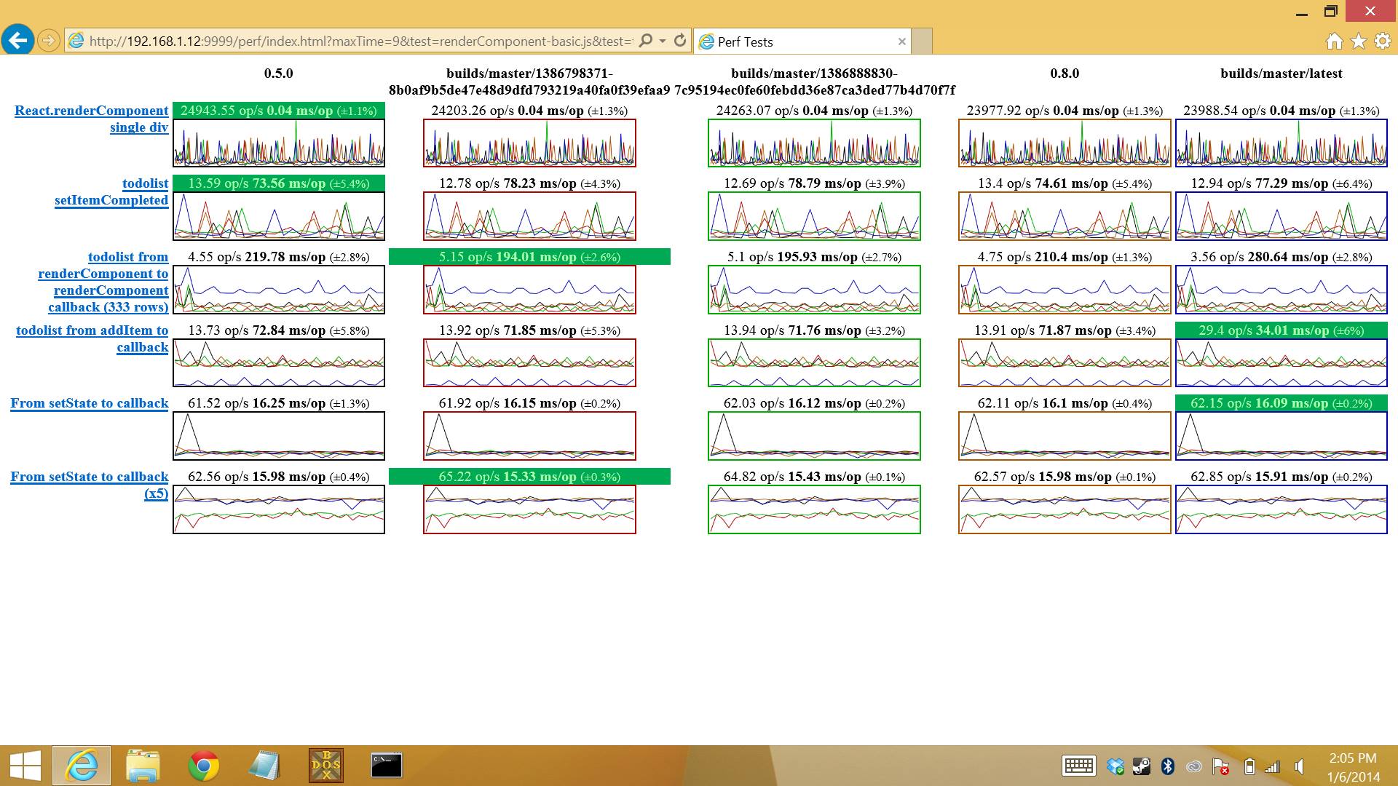Click the 23977.92 op/s result text
Image resolution: width=1398 pixels, height=786 pixels.
pos(1065,111)
